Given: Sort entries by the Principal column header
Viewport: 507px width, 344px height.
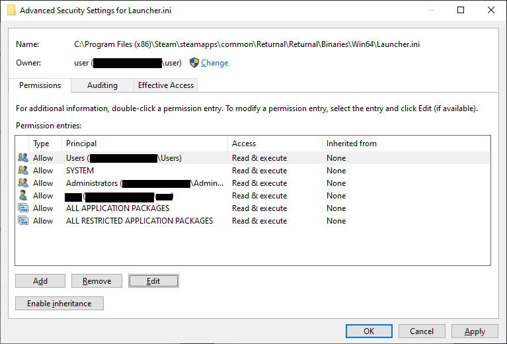Looking at the screenshot, I should pyautogui.click(x=145, y=144).
